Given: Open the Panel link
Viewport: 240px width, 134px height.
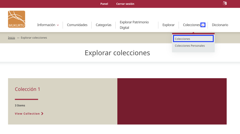Looking at the screenshot, I should pyautogui.click(x=104, y=4).
